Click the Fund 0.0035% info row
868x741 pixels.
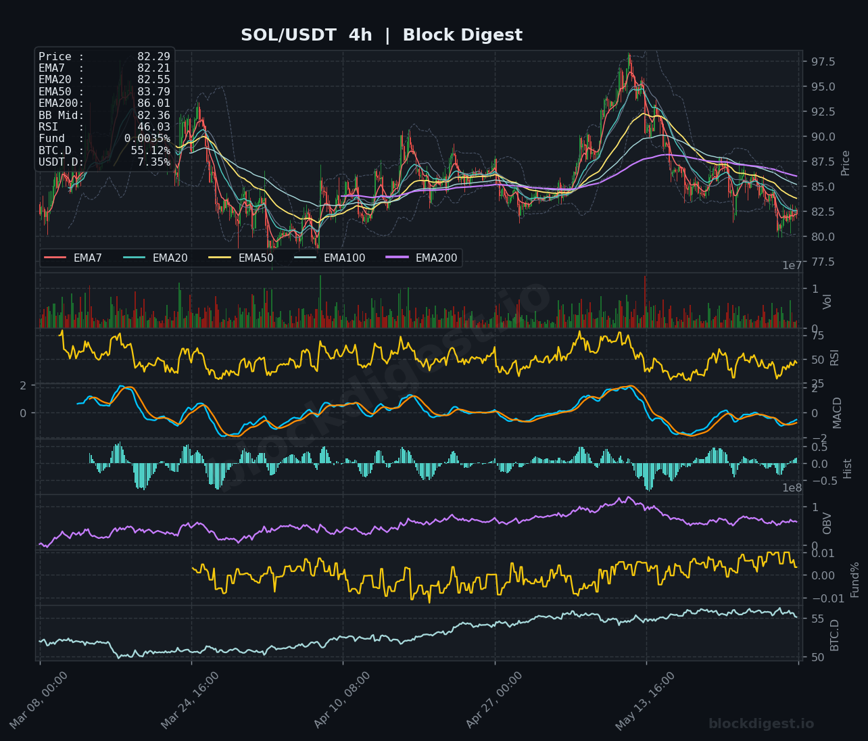tap(104, 139)
